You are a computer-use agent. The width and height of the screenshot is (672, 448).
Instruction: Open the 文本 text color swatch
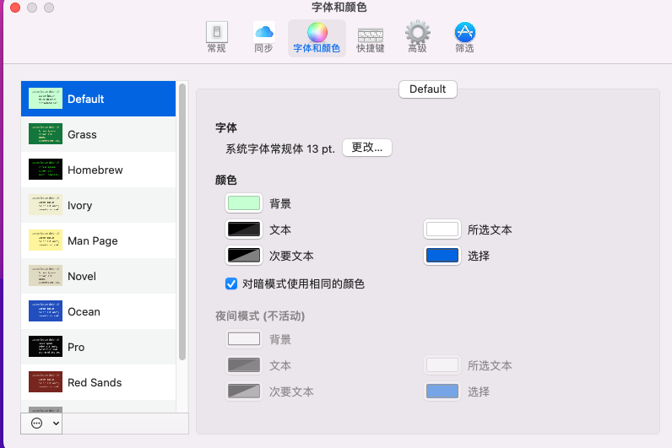(243, 229)
